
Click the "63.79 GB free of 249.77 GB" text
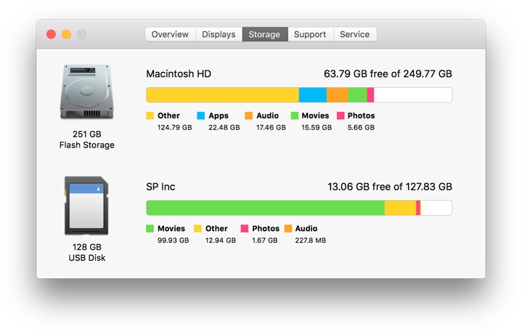pos(388,74)
